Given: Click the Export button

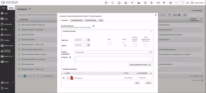Looking at the screenshot, I should [177, 15].
